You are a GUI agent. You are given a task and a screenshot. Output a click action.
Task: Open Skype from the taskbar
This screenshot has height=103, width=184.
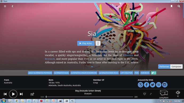pos(29,101)
